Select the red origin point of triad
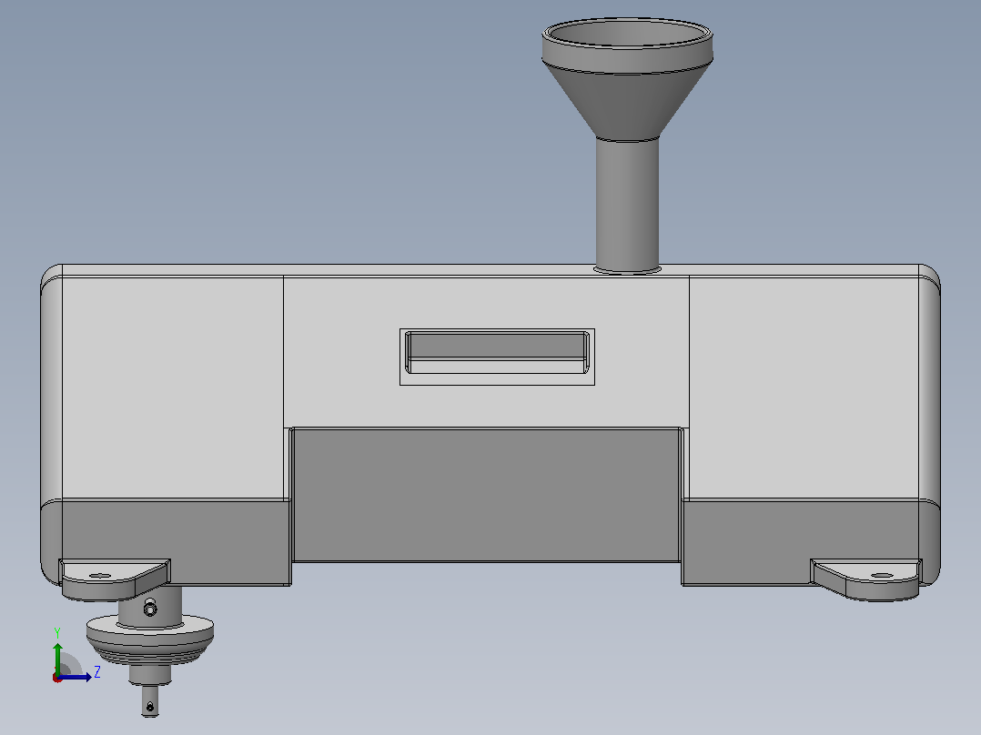Image resolution: width=981 pixels, height=735 pixels. tap(57, 678)
